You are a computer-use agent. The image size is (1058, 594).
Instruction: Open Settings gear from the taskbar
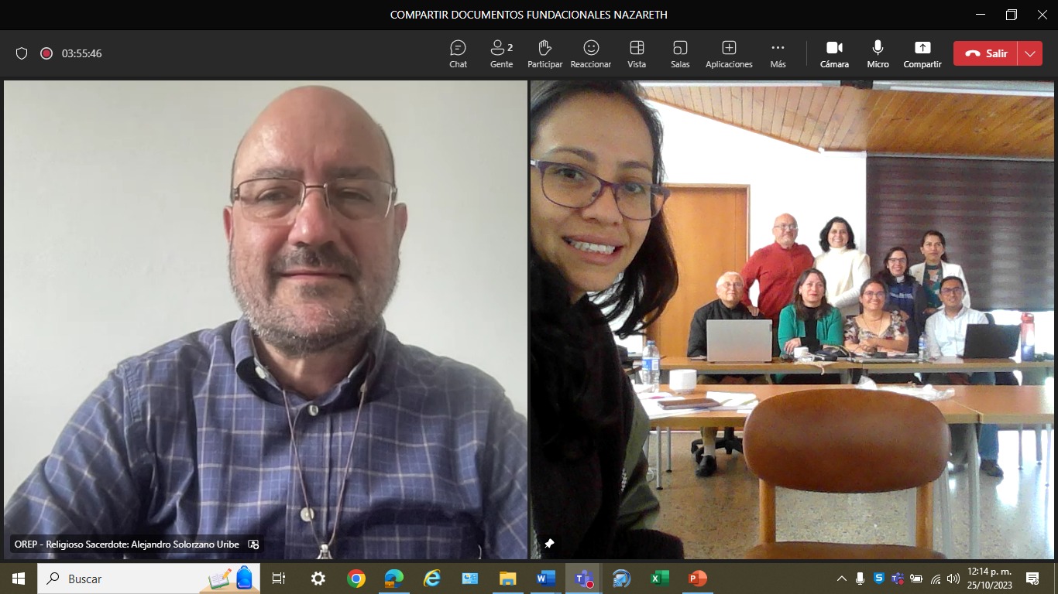(x=318, y=579)
